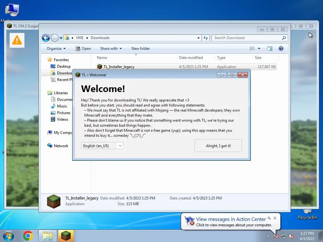The height and width of the screenshot is (242, 323).
Task: Open the Share with menu
Action: [111, 49]
